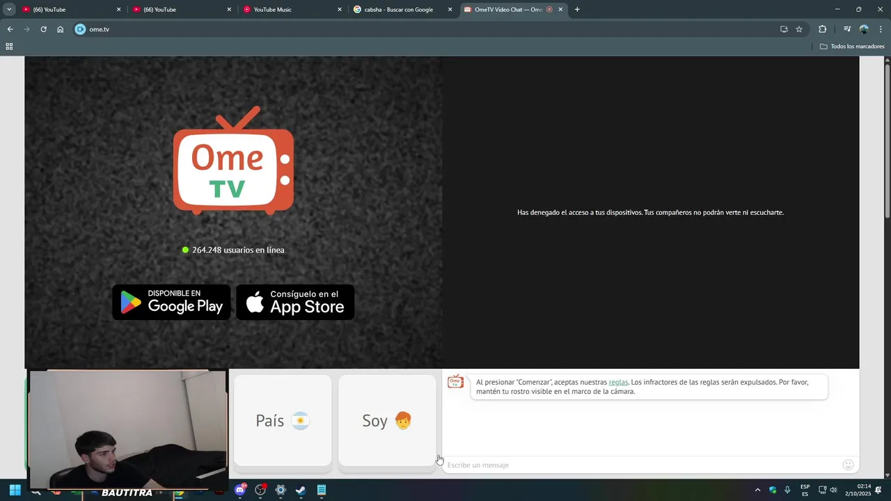The width and height of the screenshot is (891, 501).
Task: Close the first YouTube tab
Action: click(x=118, y=10)
